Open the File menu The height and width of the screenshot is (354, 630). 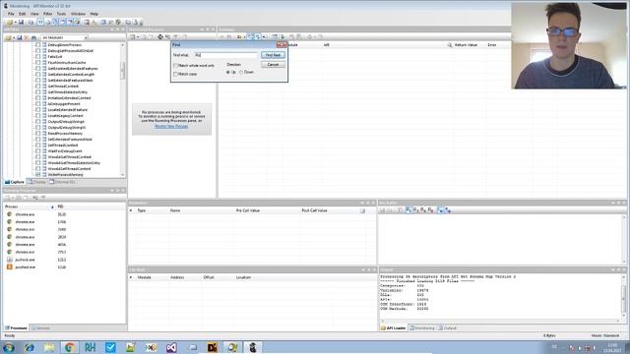(x=11, y=14)
